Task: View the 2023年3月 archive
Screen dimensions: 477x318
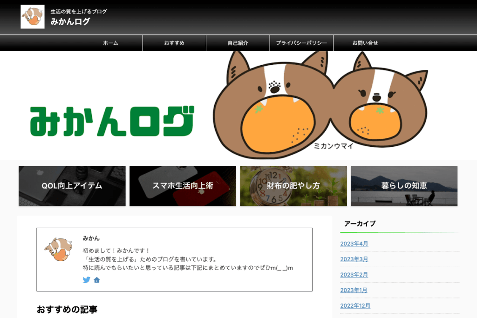Action: 354,259
